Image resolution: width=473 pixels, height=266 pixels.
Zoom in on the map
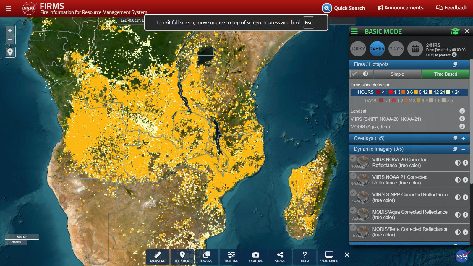pyautogui.click(x=10, y=30)
